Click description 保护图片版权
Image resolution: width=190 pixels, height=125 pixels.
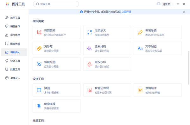point(102,67)
